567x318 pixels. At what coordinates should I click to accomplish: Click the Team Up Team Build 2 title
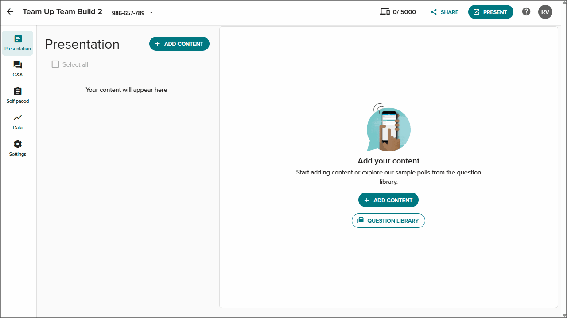point(62,11)
